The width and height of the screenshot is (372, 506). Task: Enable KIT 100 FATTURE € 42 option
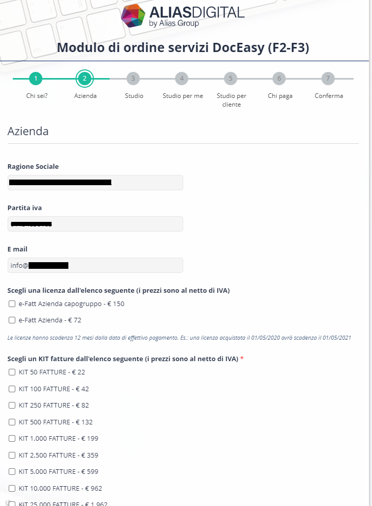[12, 389]
